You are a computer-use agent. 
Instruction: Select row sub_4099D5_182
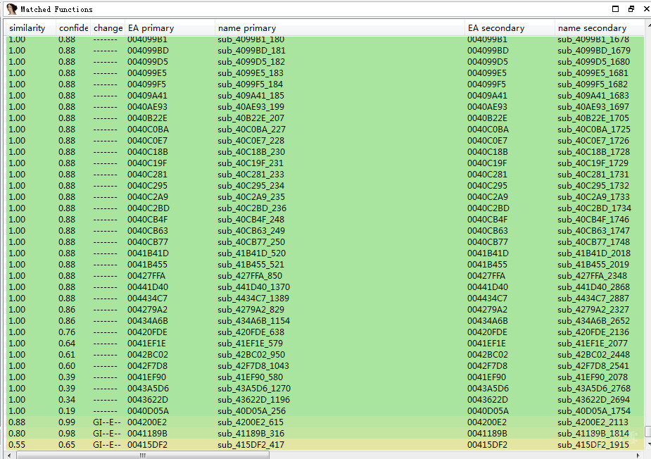pos(324,62)
